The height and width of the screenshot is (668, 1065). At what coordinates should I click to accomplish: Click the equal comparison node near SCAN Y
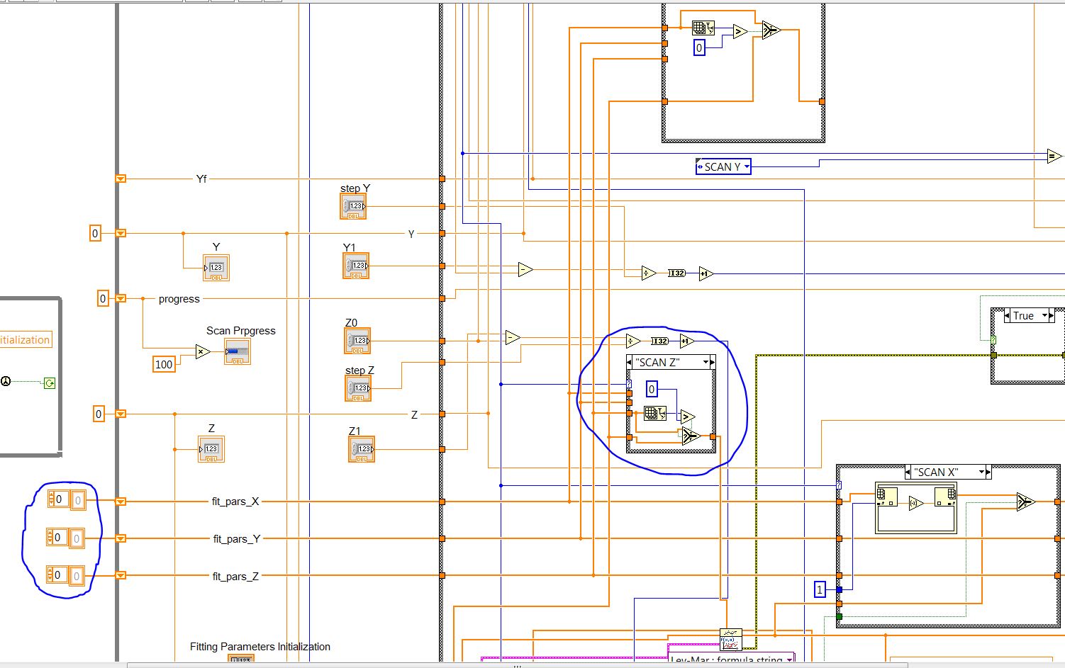1054,156
